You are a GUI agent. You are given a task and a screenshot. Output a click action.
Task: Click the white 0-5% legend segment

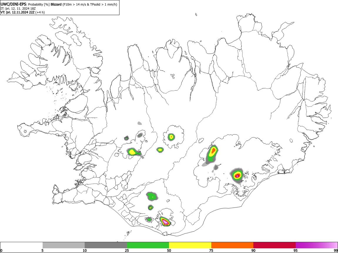(21, 245)
